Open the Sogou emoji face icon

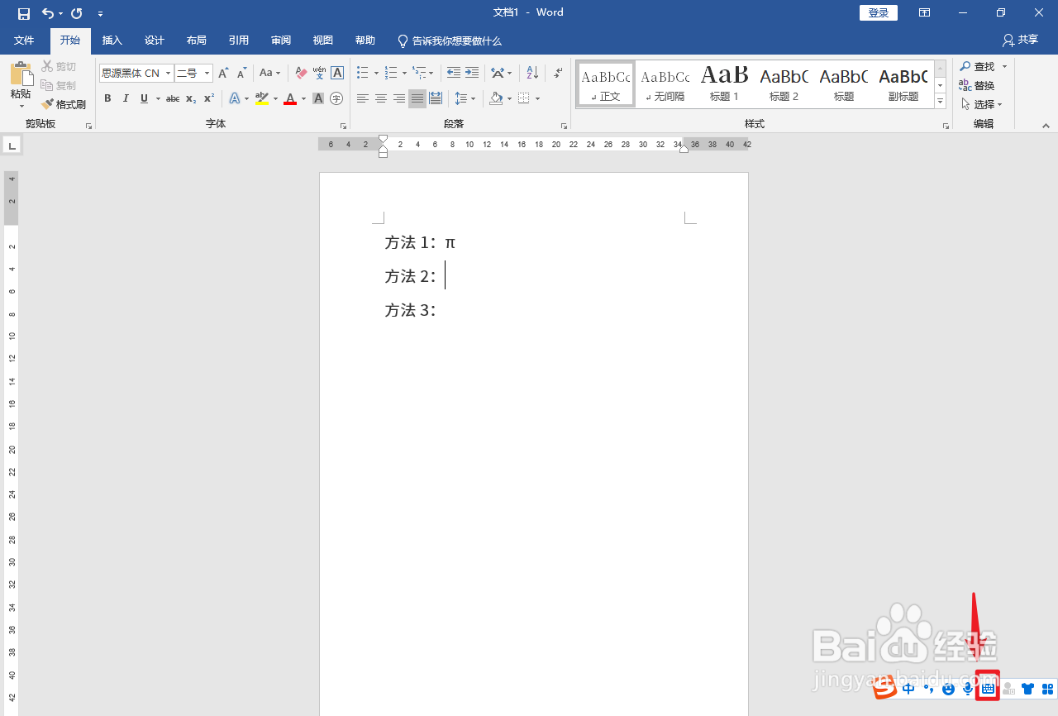949,688
